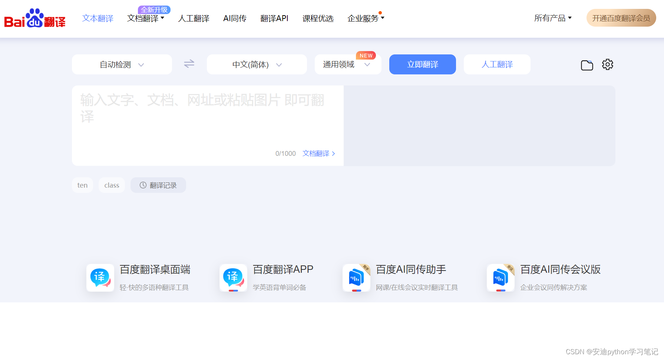Click the 百度翻译APP icon
This screenshot has width=664, height=359.
[233, 278]
